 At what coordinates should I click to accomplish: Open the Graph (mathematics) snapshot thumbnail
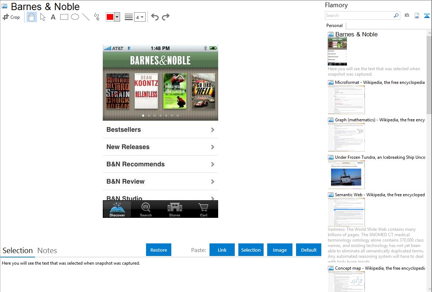pos(346,137)
